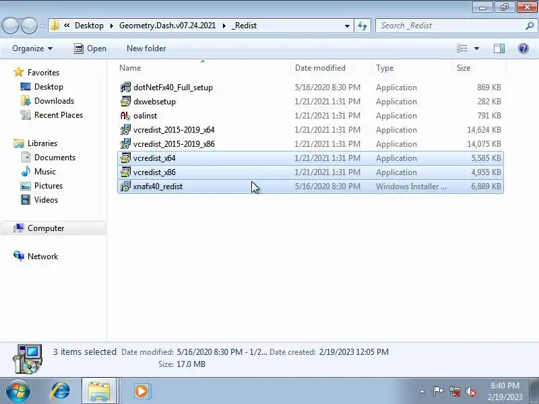The height and width of the screenshot is (404, 539).
Task: Click the vcredist_2015-2019_x86 file icon
Action: point(125,143)
